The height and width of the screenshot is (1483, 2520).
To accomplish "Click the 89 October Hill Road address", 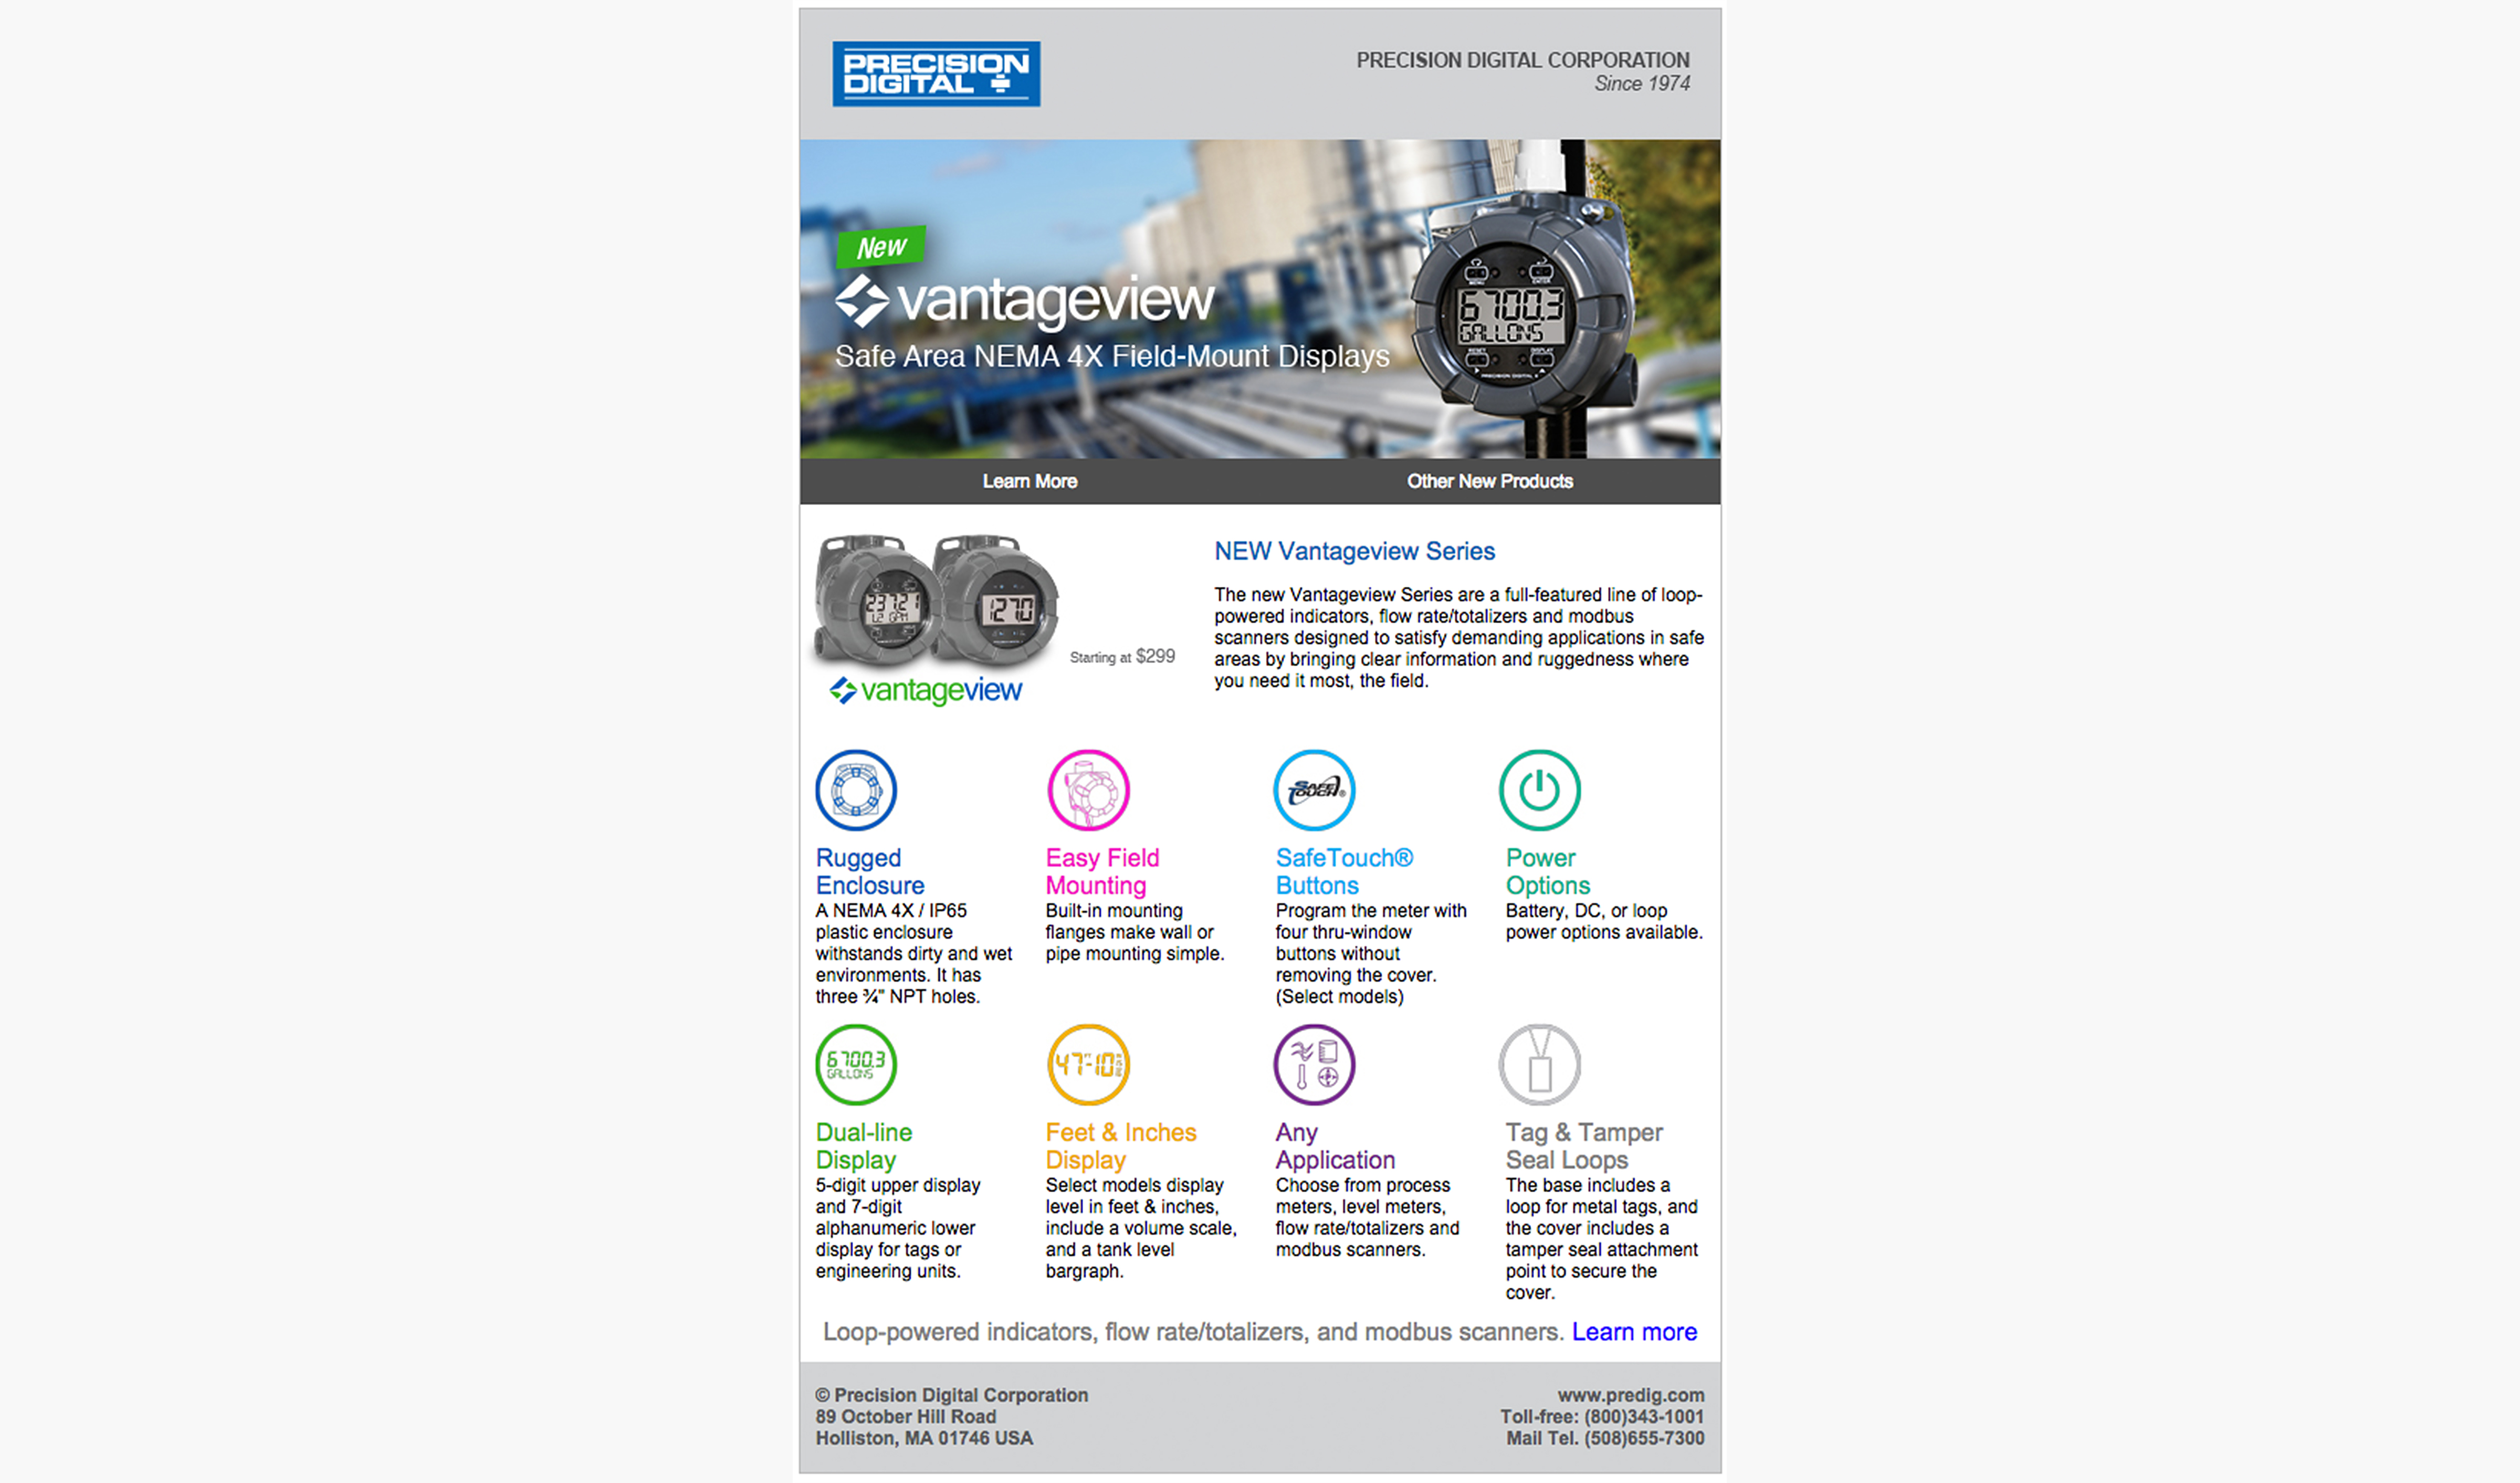I will pyautogui.click(x=905, y=1417).
